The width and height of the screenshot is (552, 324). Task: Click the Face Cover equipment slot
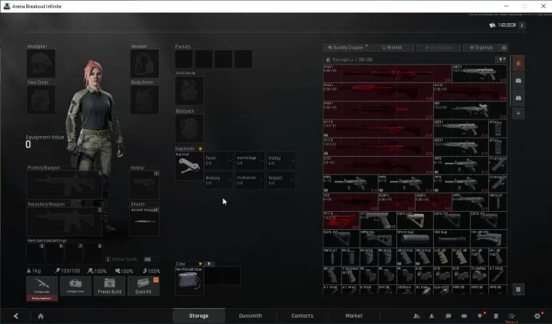41,100
